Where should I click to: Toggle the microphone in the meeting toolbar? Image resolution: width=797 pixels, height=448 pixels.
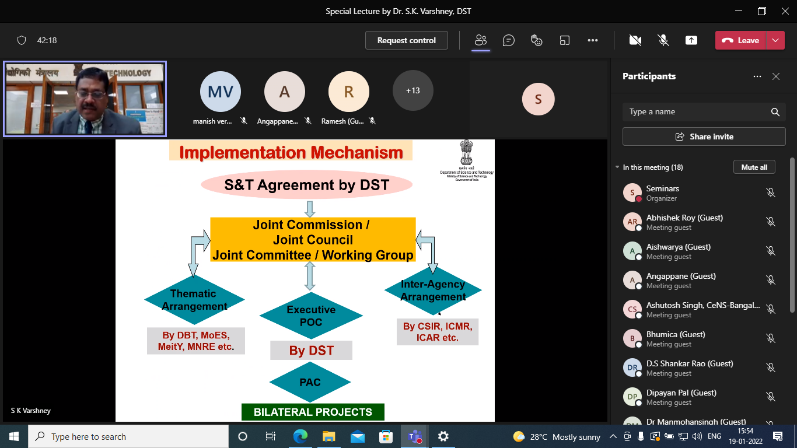(x=663, y=40)
